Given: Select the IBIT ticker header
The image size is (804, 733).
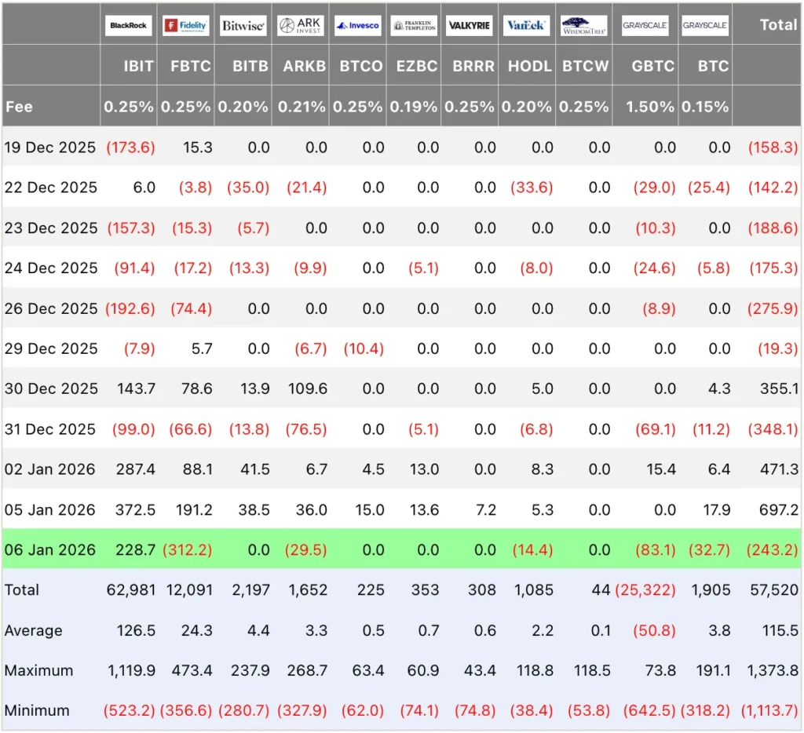Looking at the screenshot, I should click(138, 66).
